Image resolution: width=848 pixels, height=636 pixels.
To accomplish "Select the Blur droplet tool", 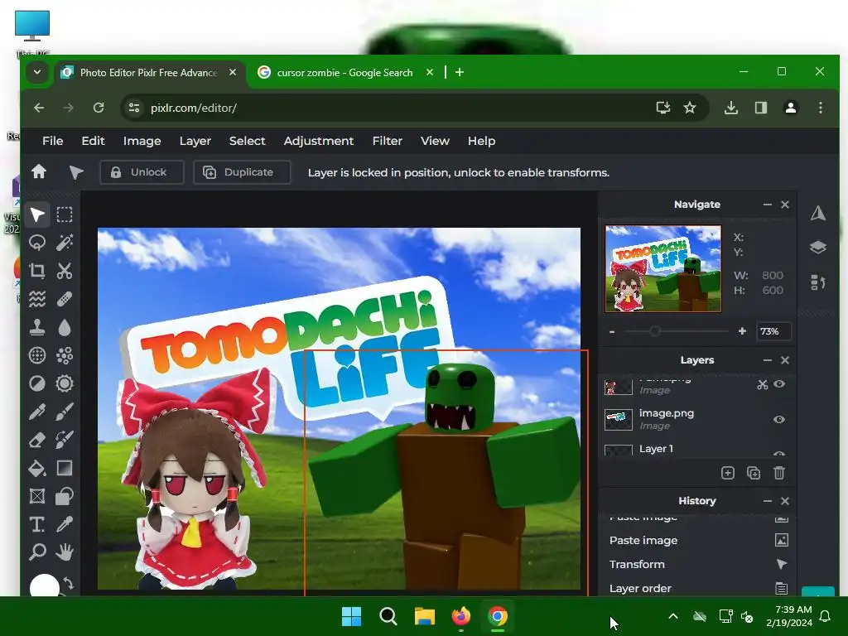I will [x=65, y=327].
